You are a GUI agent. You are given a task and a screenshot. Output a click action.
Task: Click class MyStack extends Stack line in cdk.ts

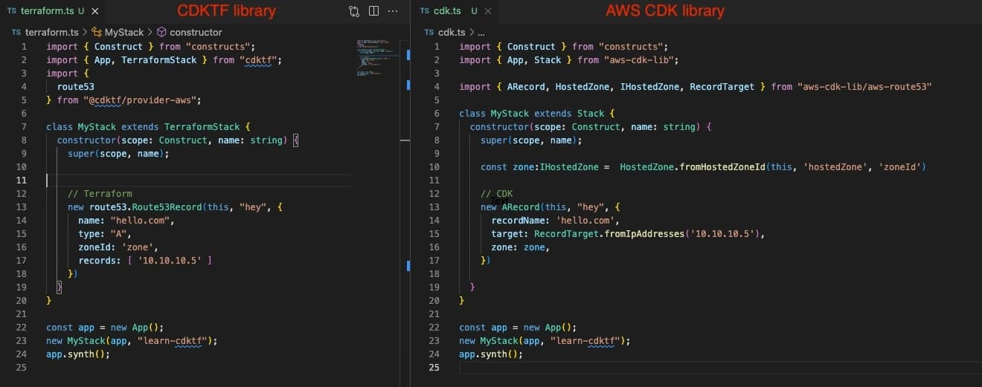537,113
